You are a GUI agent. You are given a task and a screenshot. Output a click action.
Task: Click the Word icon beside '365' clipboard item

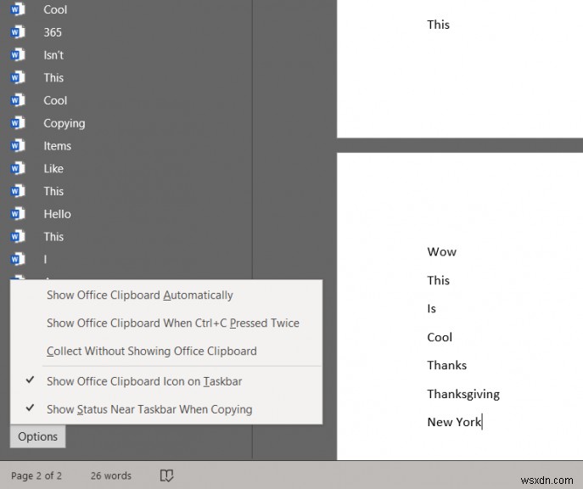(18, 32)
